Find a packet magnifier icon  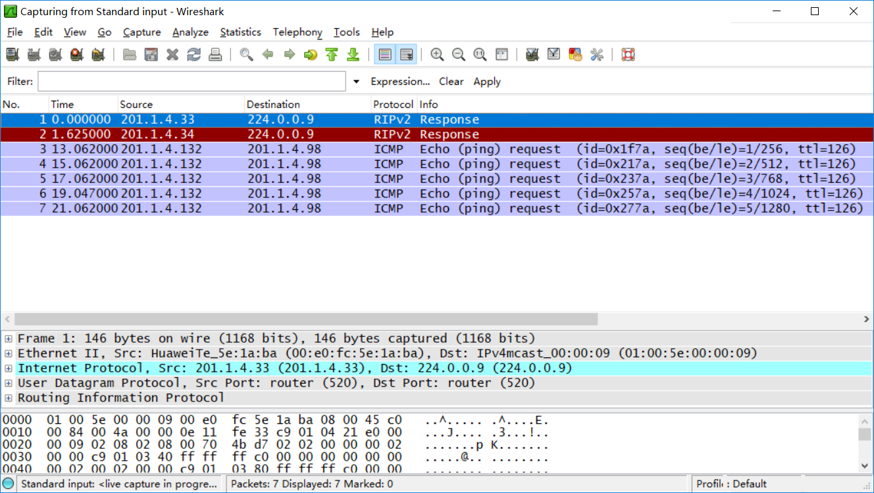click(x=246, y=55)
